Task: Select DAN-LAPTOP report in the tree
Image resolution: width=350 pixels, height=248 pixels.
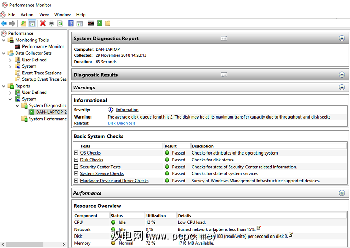Action: [51, 112]
